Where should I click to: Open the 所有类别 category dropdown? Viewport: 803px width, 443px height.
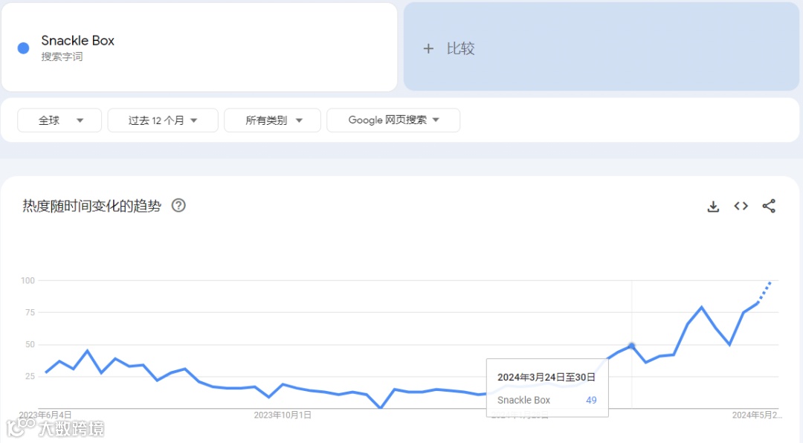pos(272,120)
